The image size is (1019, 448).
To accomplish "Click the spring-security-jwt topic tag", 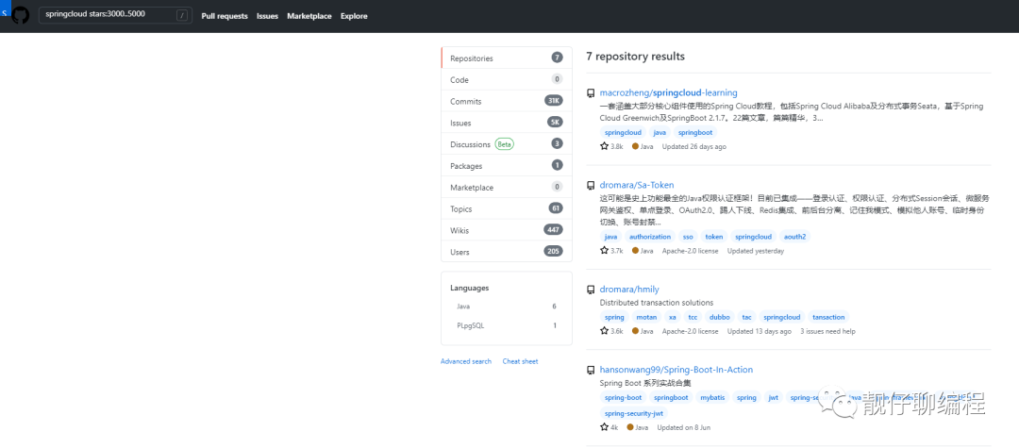I will [634, 413].
